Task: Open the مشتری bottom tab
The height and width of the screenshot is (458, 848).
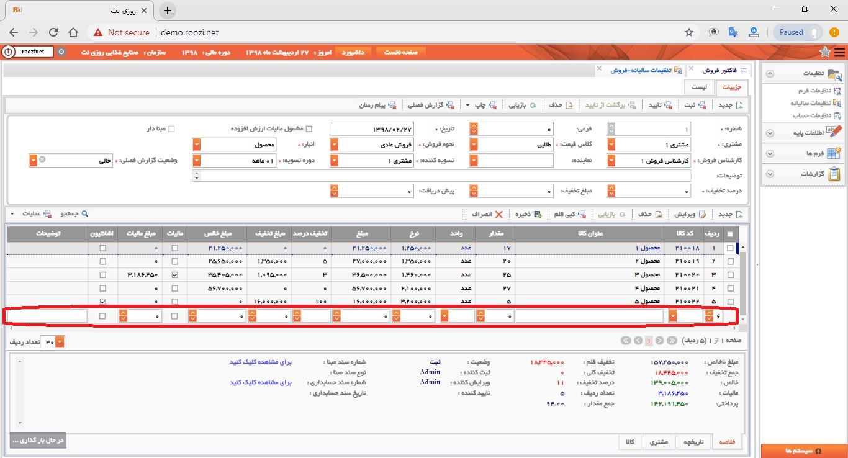Action: [659, 442]
